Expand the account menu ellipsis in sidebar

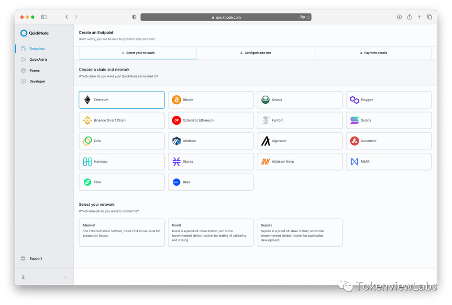(66, 277)
